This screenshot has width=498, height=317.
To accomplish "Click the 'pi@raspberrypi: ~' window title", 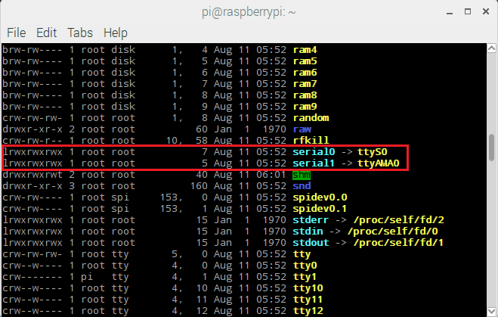I will (249, 12).
